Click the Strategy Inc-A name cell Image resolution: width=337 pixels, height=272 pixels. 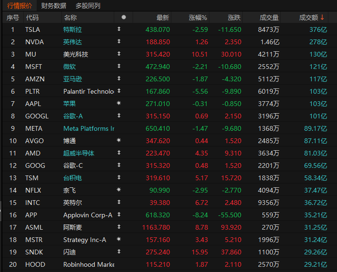click(85, 240)
